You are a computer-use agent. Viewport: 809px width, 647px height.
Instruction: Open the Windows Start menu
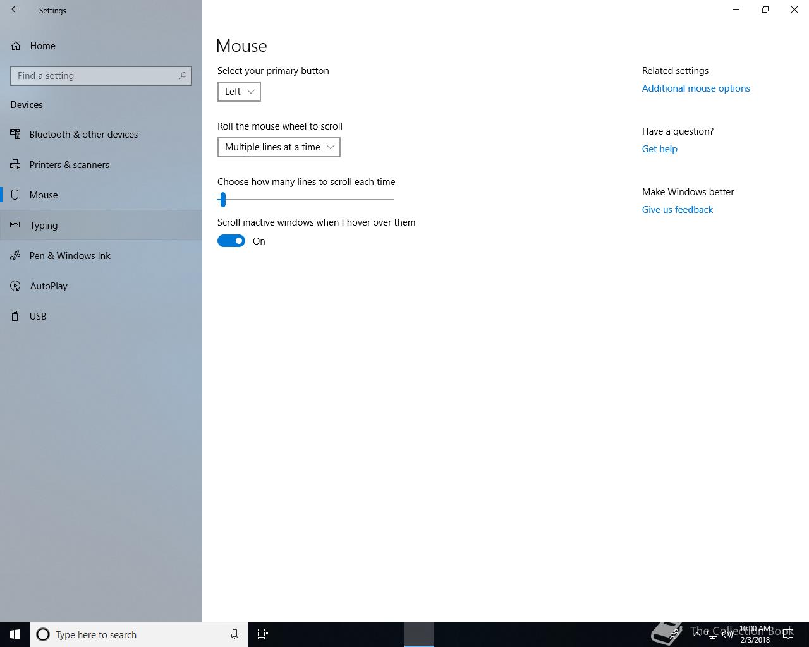[15, 634]
